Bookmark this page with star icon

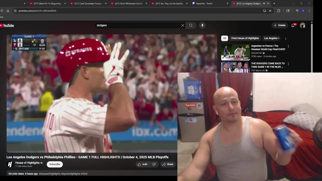pyautogui.click(x=270, y=11)
